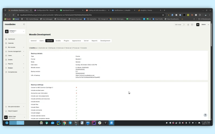
Task: Bookmark this page with the star icon
Action: pyautogui.click(x=163, y=15)
